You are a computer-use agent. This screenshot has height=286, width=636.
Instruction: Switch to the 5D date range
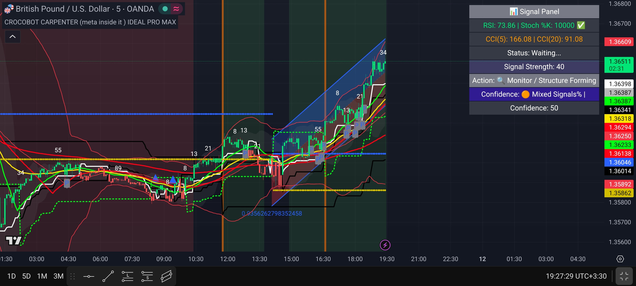(x=26, y=276)
